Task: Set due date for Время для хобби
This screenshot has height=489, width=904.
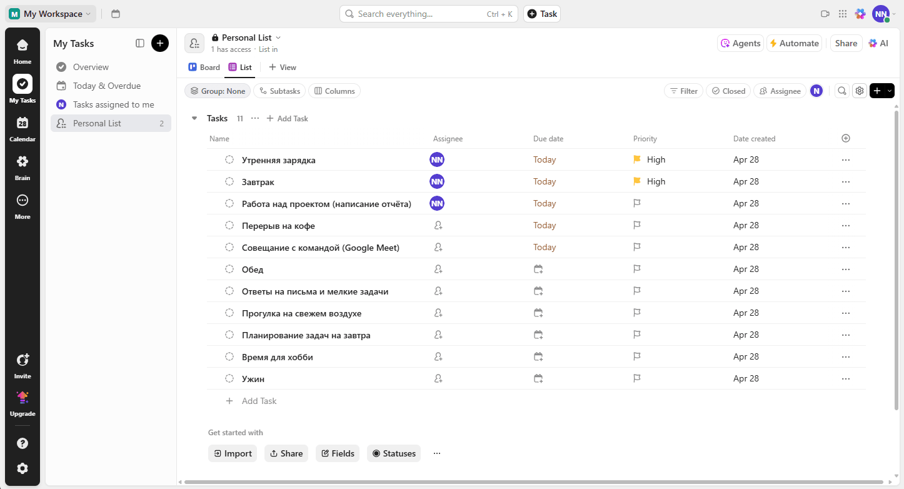Action: pyautogui.click(x=538, y=356)
